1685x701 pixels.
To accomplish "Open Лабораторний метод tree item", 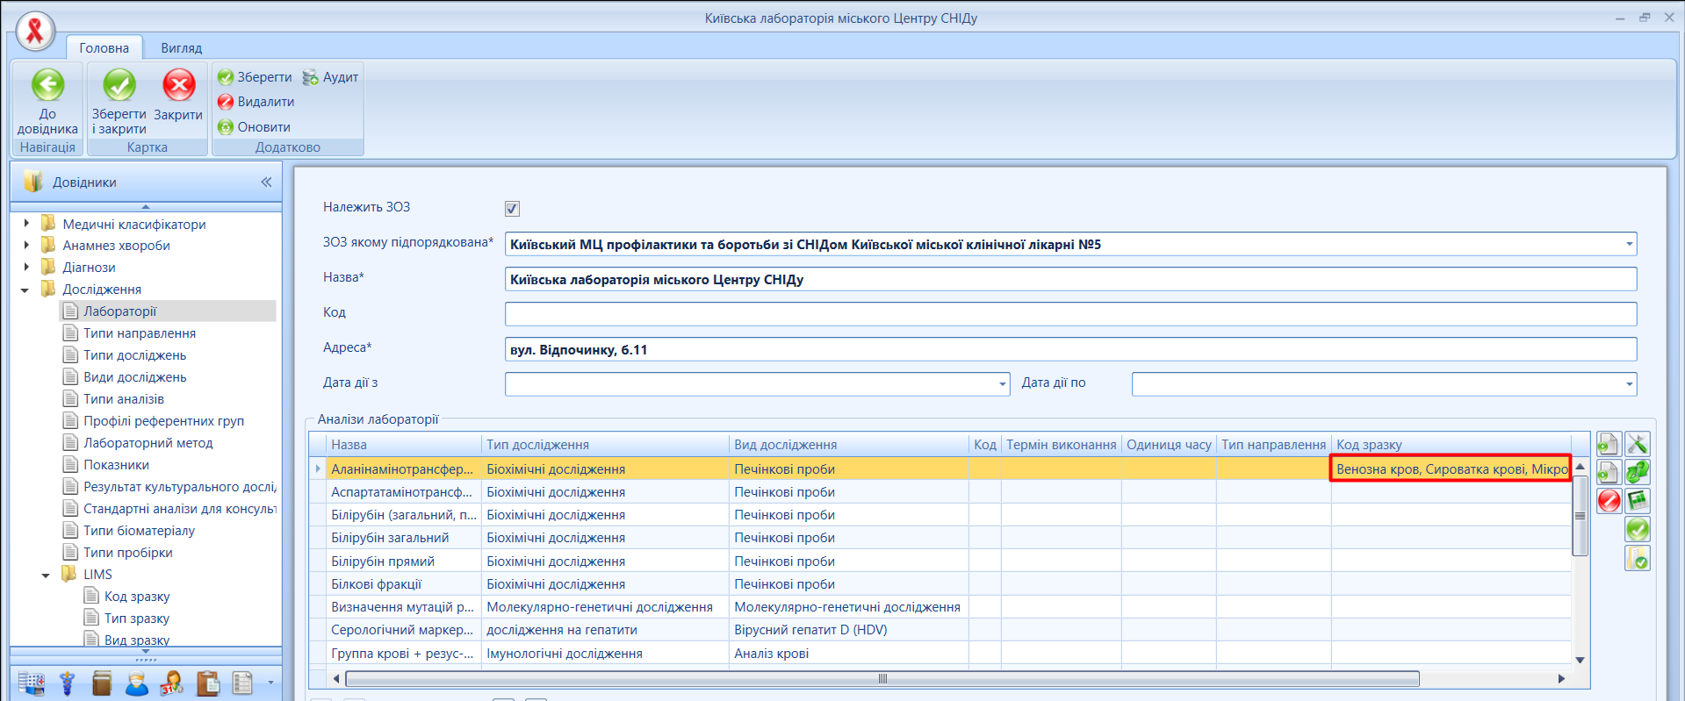I will click(148, 443).
